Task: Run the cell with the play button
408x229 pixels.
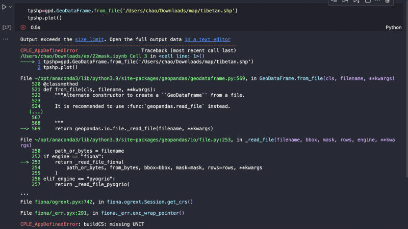Action: [5, 7]
